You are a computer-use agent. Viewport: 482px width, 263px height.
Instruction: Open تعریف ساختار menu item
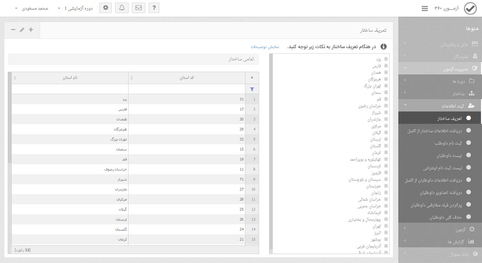click(x=440, y=118)
